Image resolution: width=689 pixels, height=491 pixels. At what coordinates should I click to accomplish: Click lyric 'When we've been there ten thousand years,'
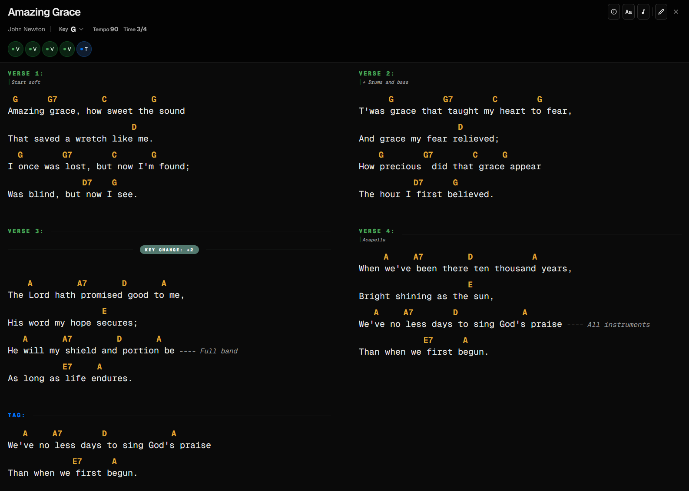click(x=465, y=269)
